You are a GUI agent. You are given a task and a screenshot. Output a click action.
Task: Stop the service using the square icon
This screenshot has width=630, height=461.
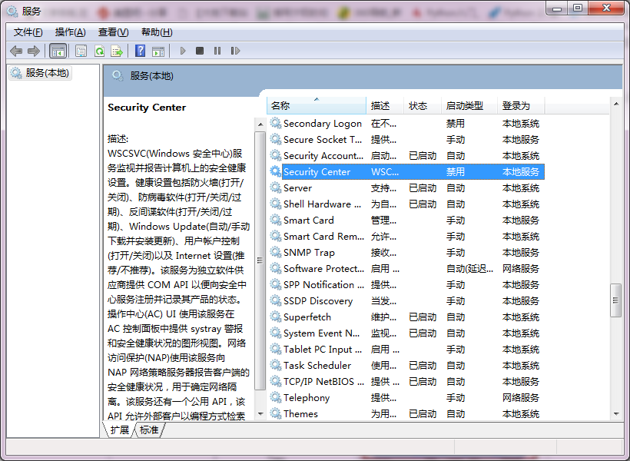200,51
